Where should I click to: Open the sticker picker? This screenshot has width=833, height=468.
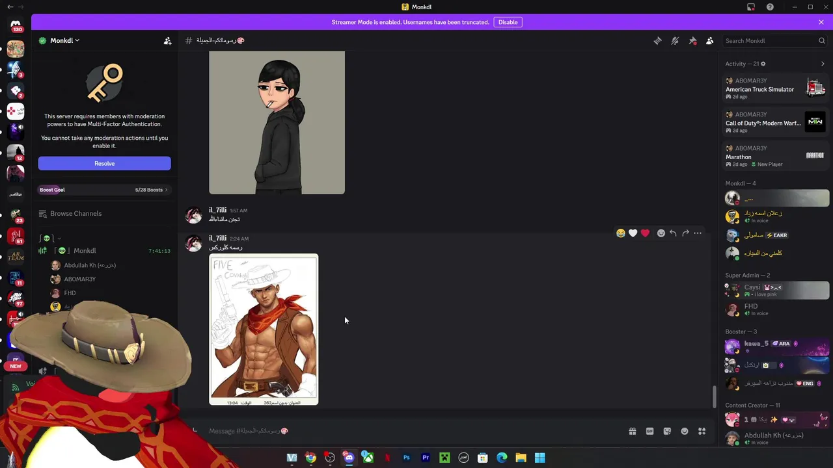[667, 431]
